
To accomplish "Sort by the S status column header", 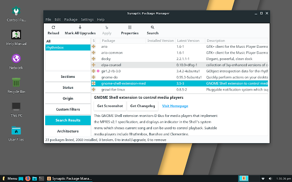I will (94, 40).
